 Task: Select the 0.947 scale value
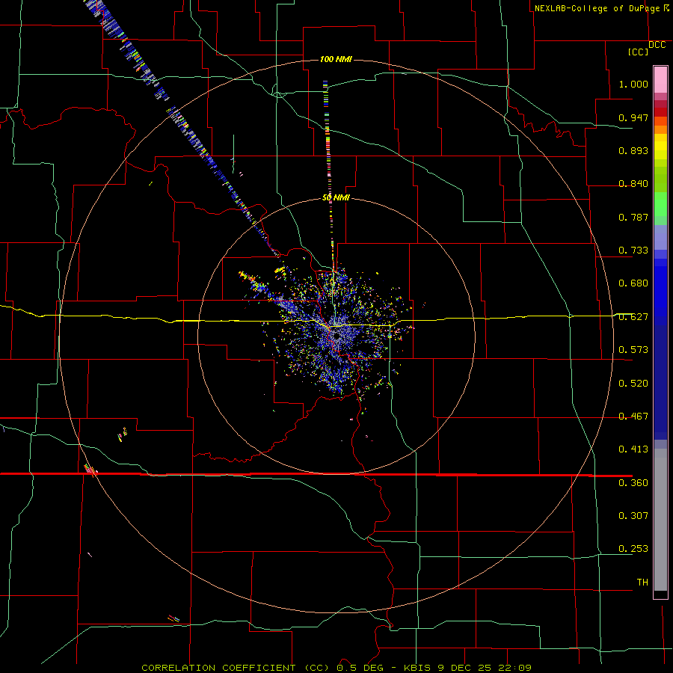point(633,117)
